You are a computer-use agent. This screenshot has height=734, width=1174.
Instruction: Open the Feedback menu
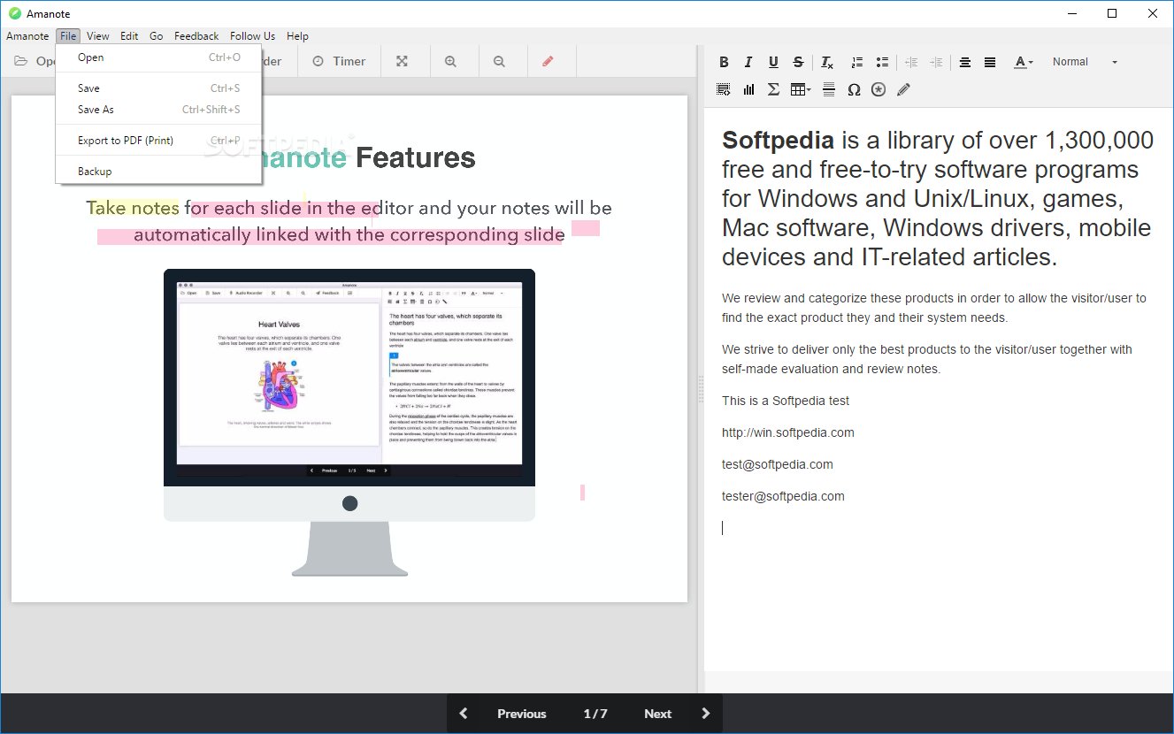click(196, 36)
